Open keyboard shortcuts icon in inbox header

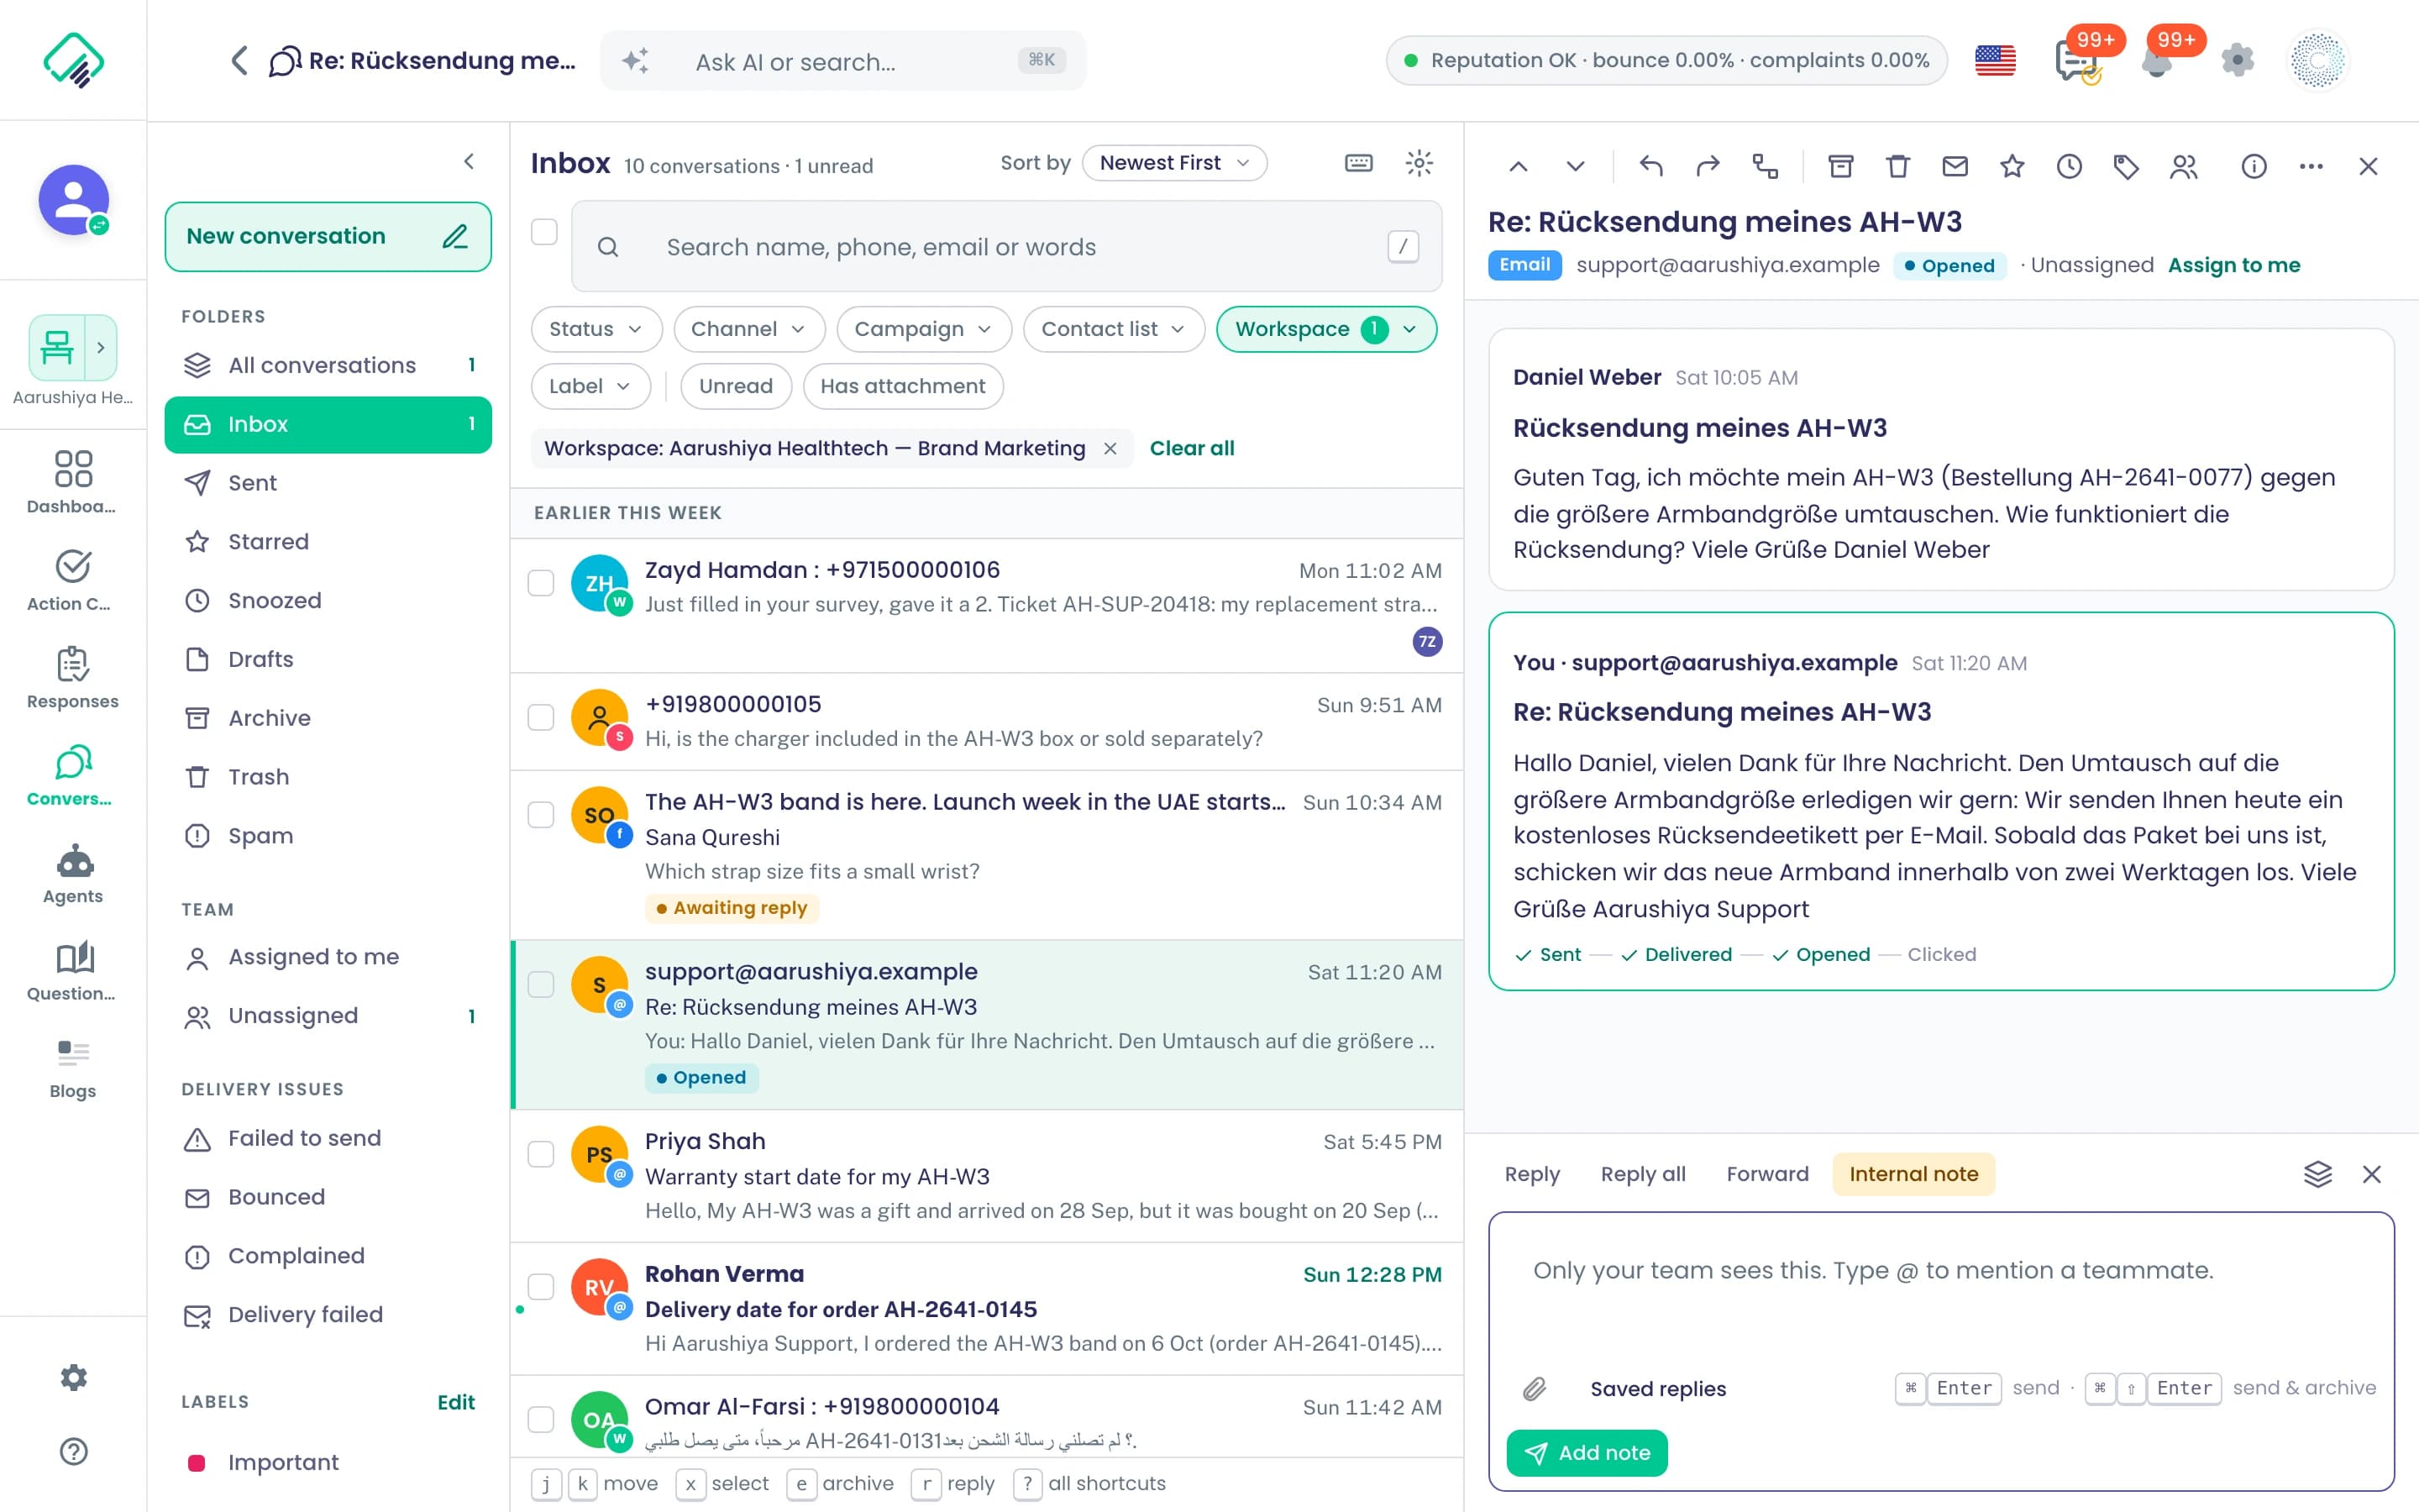(x=1358, y=163)
